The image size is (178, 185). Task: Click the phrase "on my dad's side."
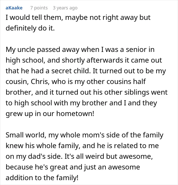[x=34, y=156]
